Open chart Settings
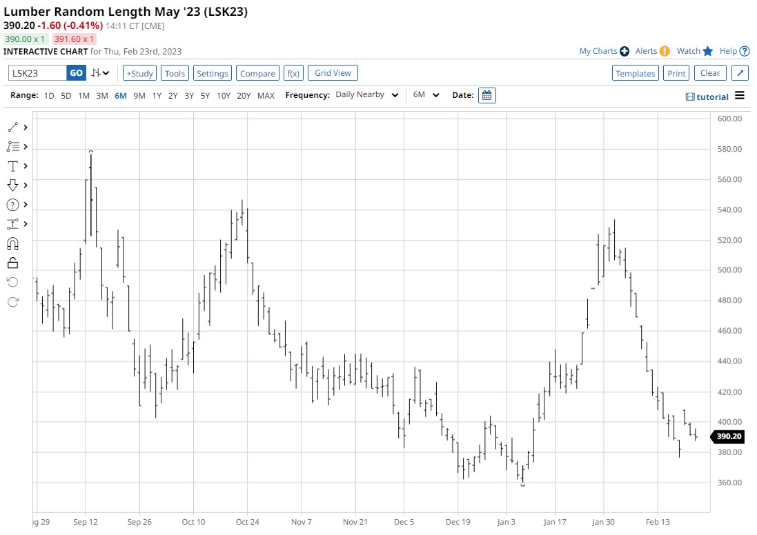This screenshot has height=535, width=757. pos(212,73)
